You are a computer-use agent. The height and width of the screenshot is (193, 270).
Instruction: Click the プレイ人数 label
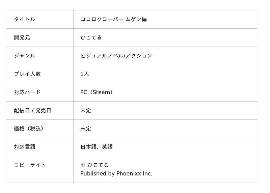tap(27, 74)
